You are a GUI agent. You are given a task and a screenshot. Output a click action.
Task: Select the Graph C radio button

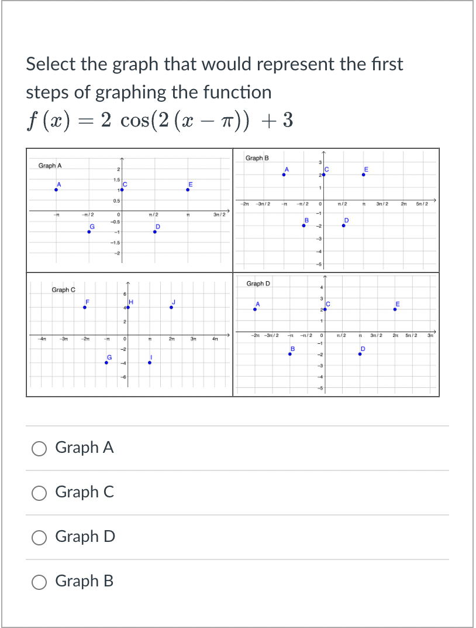(x=39, y=493)
